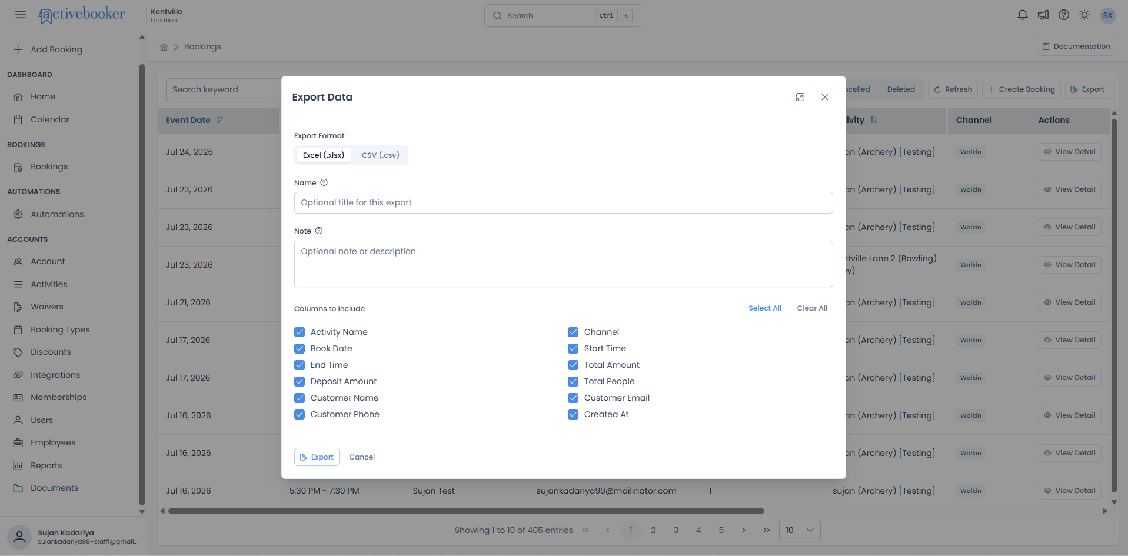1128x556 pixels.
Task: Click the Search keyword field
Action: tap(224, 89)
